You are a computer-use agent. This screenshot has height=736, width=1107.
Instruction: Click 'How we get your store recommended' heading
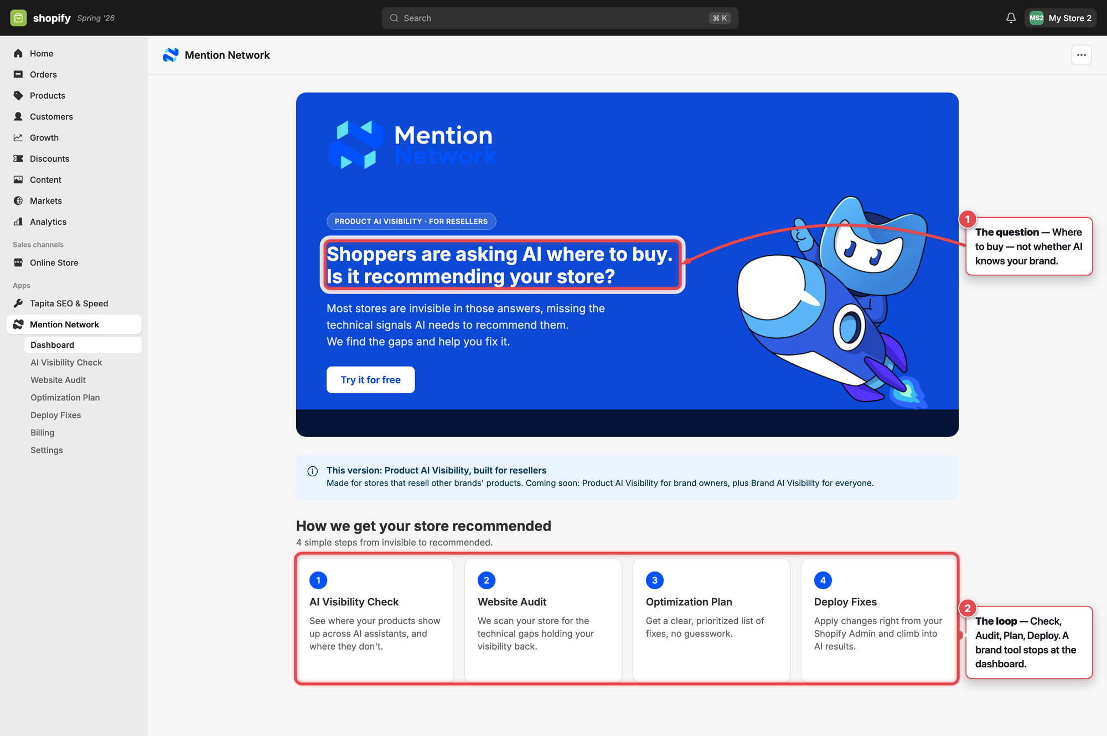click(423, 526)
